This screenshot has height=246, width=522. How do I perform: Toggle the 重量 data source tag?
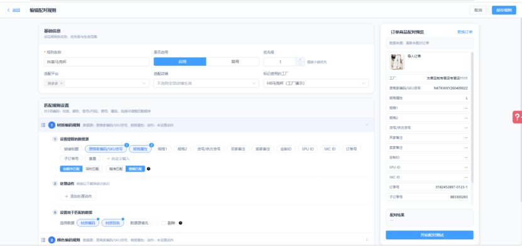tap(92, 159)
